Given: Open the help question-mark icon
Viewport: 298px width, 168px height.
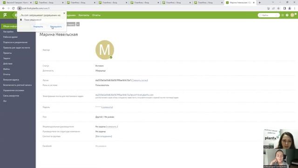Looking at the screenshot, I should [x=287, y=15].
